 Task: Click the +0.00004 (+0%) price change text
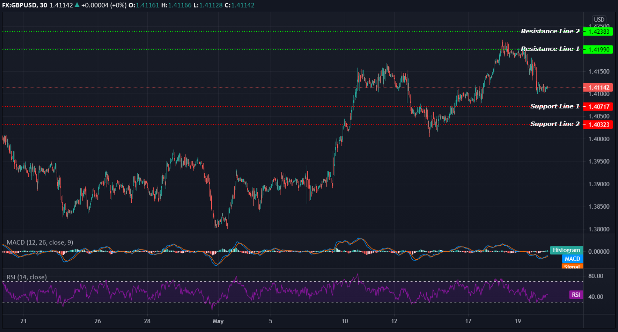104,5
